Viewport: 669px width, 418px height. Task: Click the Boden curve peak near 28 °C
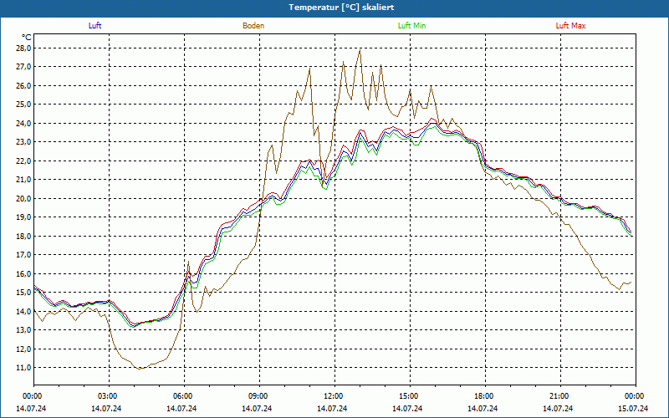pyautogui.click(x=360, y=50)
